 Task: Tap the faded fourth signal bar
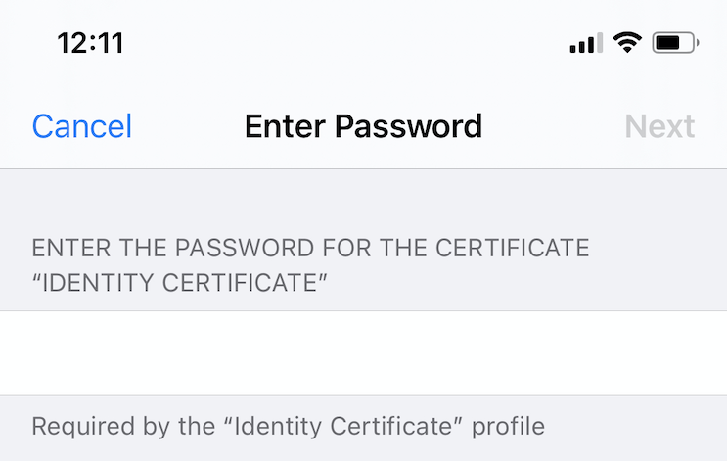[x=600, y=43]
